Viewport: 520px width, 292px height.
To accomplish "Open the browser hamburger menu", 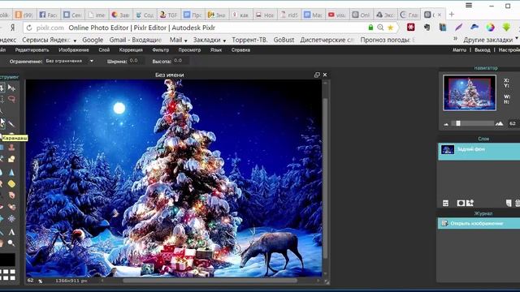I will [469, 6].
